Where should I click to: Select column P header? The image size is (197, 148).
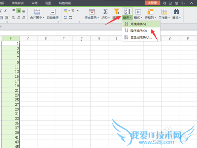point(188,39)
